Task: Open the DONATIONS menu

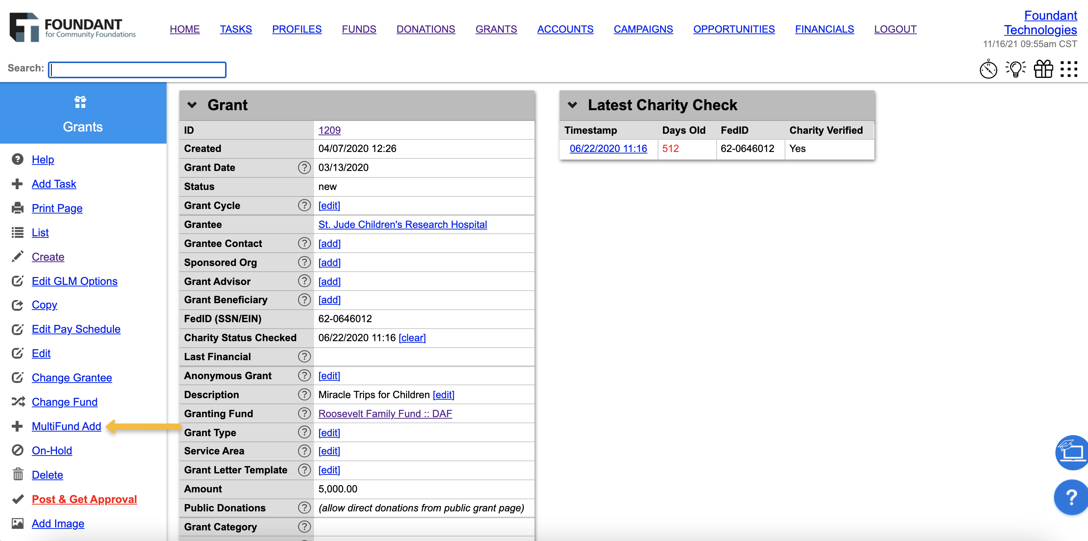Action: pyautogui.click(x=426, y=29)
